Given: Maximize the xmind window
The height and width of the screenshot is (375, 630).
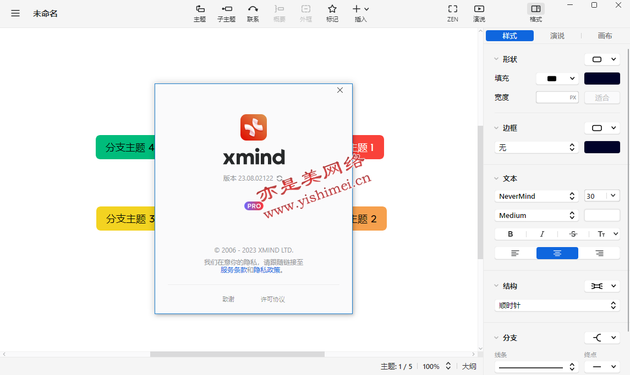Looking at the screenshot, I should click(x=594, y=5).
